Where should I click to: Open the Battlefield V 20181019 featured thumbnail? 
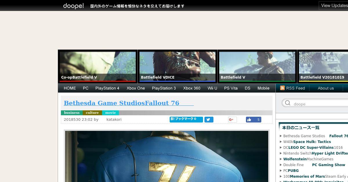point(323,66)
